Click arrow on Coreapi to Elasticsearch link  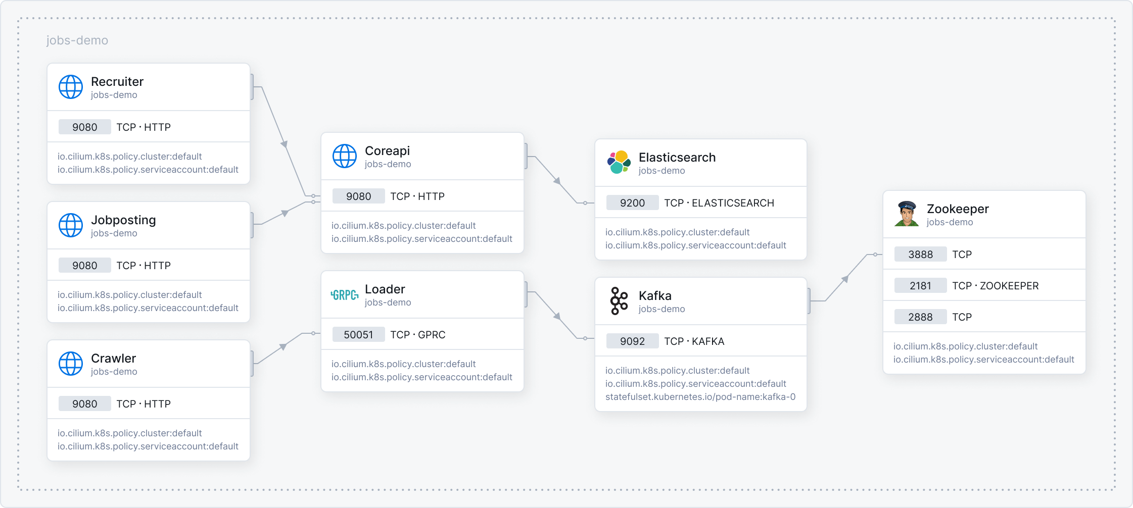pos(557,180)
